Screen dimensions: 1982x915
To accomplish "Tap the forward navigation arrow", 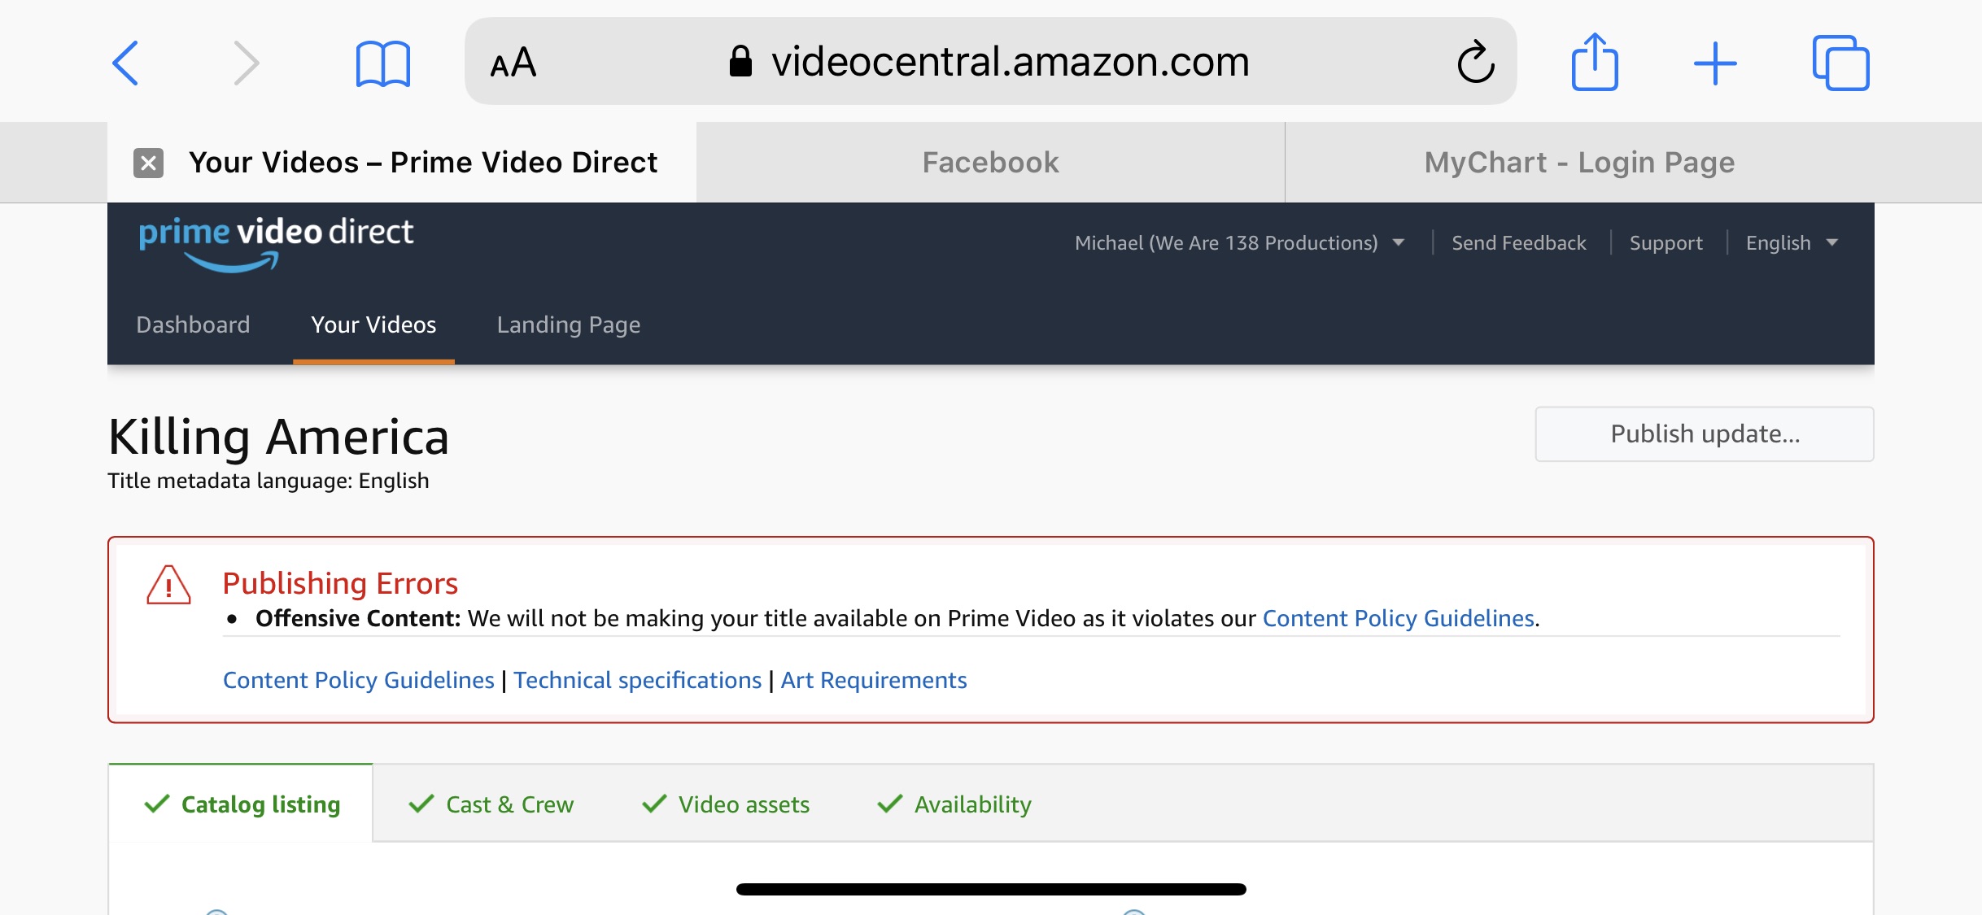I will click(x=245, y=63).
